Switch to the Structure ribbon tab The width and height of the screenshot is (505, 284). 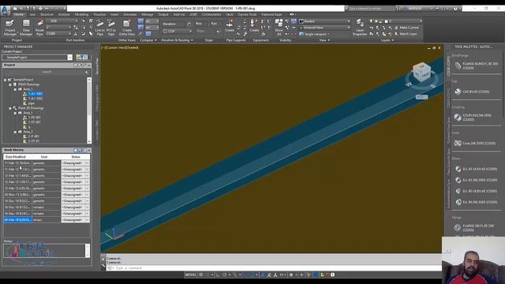point(47,14)
